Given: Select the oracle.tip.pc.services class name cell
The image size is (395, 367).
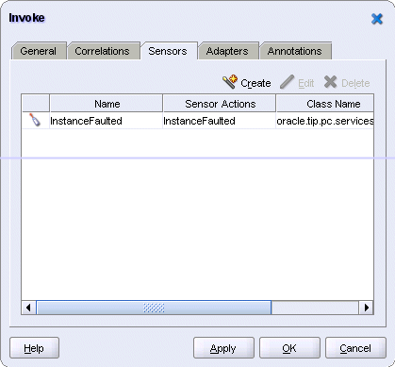Looking at the screenshot, I should pyautogui.click(x=325, y=121).
